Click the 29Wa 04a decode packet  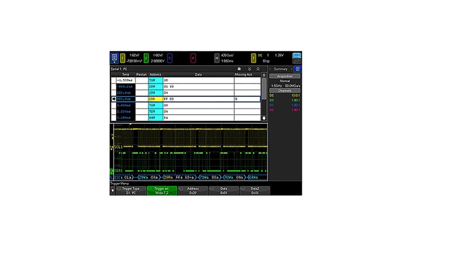149,177
